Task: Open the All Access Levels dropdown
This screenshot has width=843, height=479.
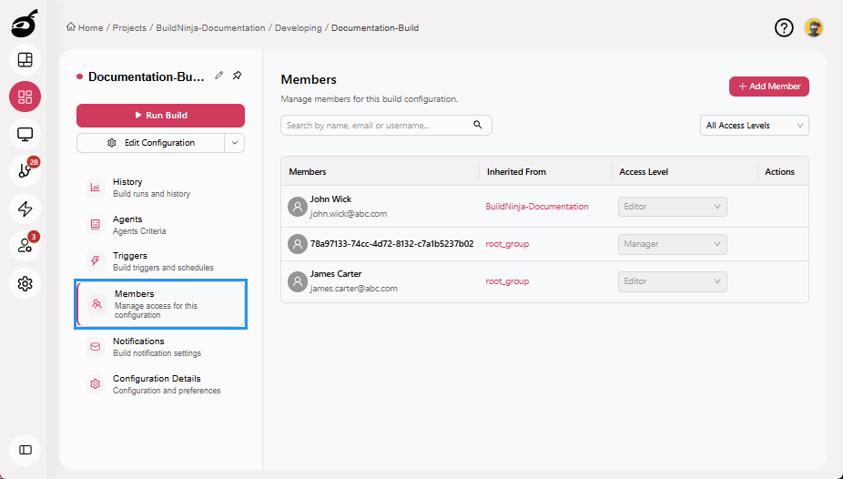Action: [755, 126]
